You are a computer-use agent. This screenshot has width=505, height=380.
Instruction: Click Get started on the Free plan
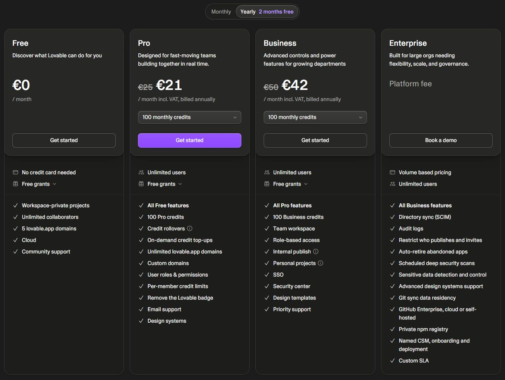(x=64, y=140)
